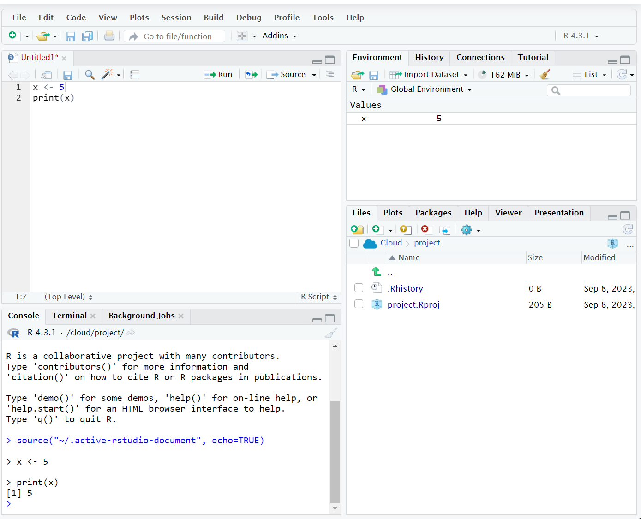
Task: Switch to the Terminal tab
Action: point(69,316)
